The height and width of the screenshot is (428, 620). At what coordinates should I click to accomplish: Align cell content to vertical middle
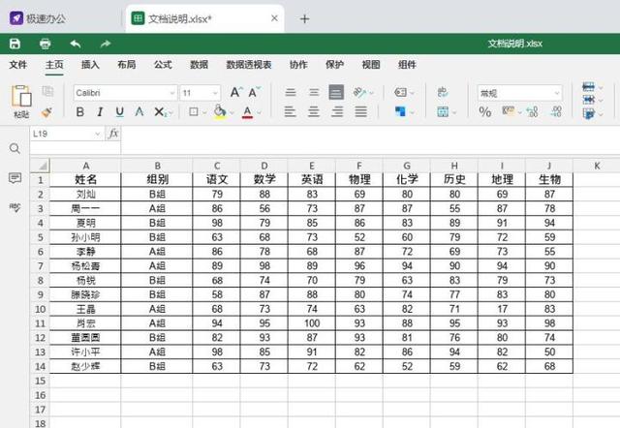coord(314,93)
